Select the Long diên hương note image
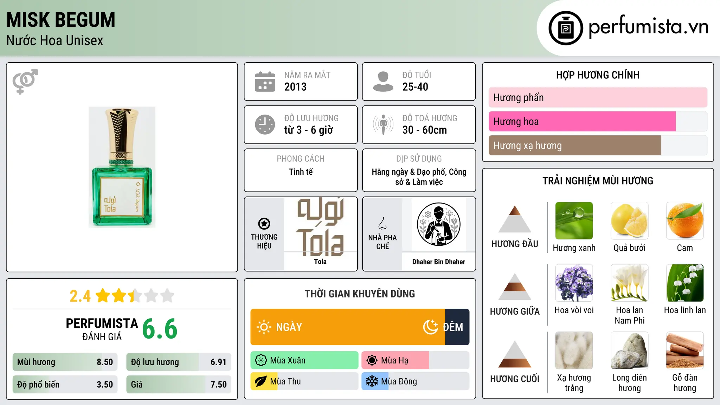720x405 pixels. (x=630, y=351)
